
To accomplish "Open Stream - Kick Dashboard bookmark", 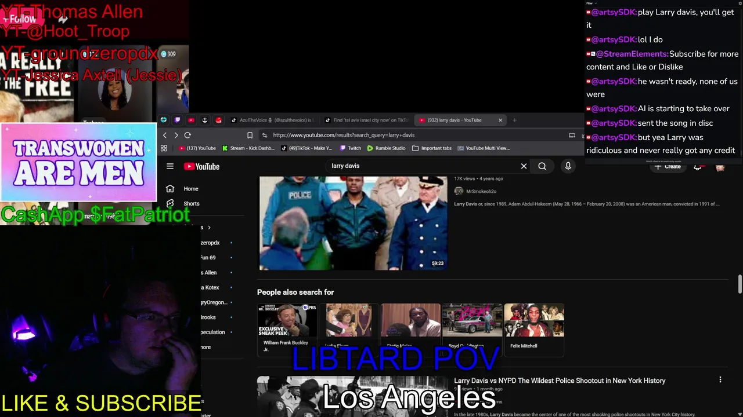I will [x=248, y=148].
